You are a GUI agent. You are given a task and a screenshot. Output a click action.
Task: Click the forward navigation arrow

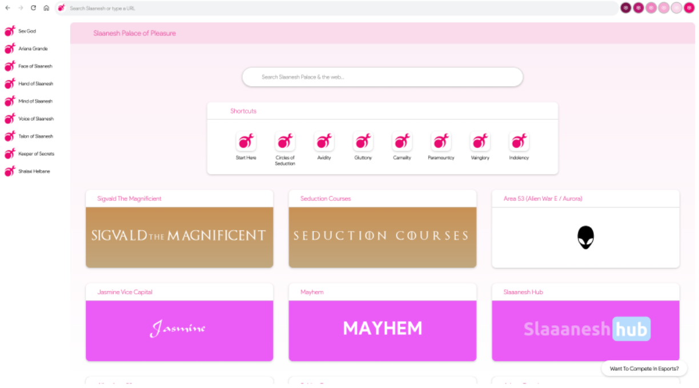pos(21,8)
